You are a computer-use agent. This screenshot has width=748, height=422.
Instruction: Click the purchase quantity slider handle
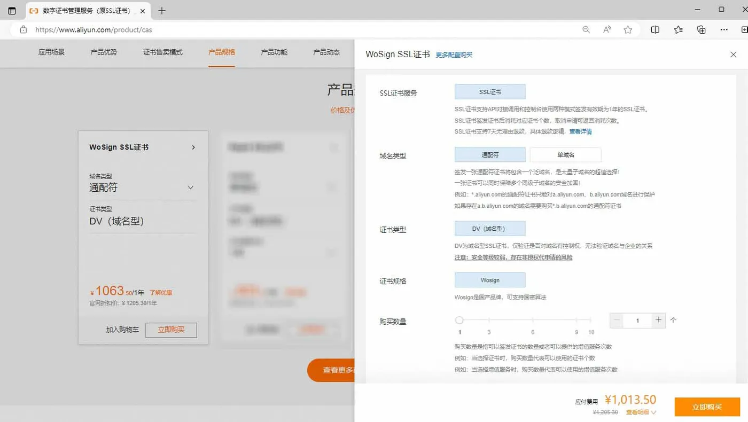[x=459, y=320]
